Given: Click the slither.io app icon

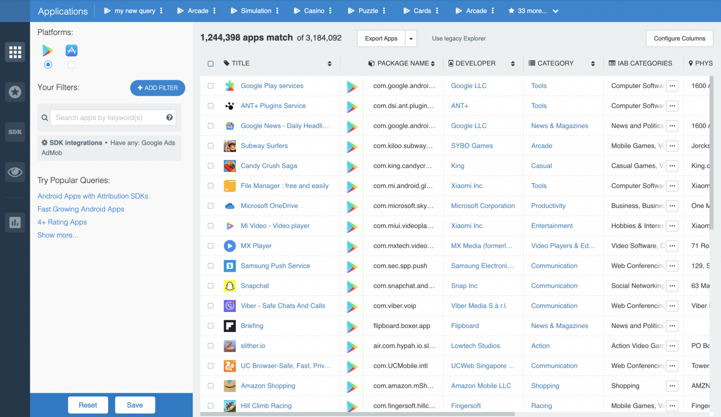Looking at the screenshot, I should point(230,346).
